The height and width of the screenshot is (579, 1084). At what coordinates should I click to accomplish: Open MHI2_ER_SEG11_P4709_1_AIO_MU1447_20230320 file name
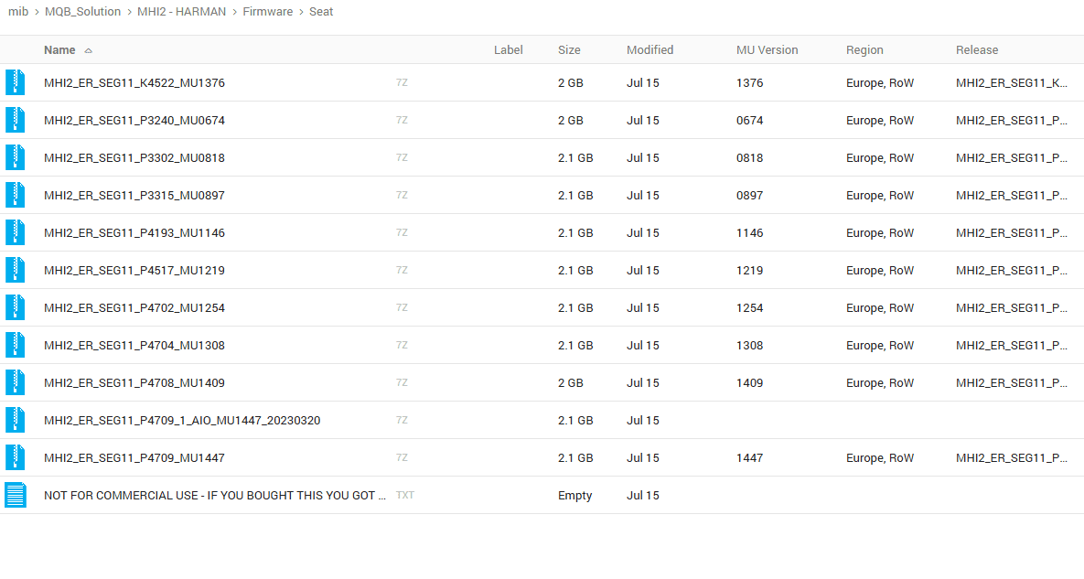[182, 420]
